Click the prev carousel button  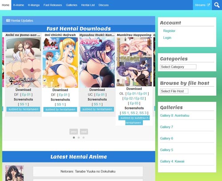[x=74, y=131]
